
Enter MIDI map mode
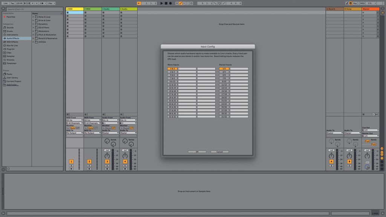pos(363,3)
